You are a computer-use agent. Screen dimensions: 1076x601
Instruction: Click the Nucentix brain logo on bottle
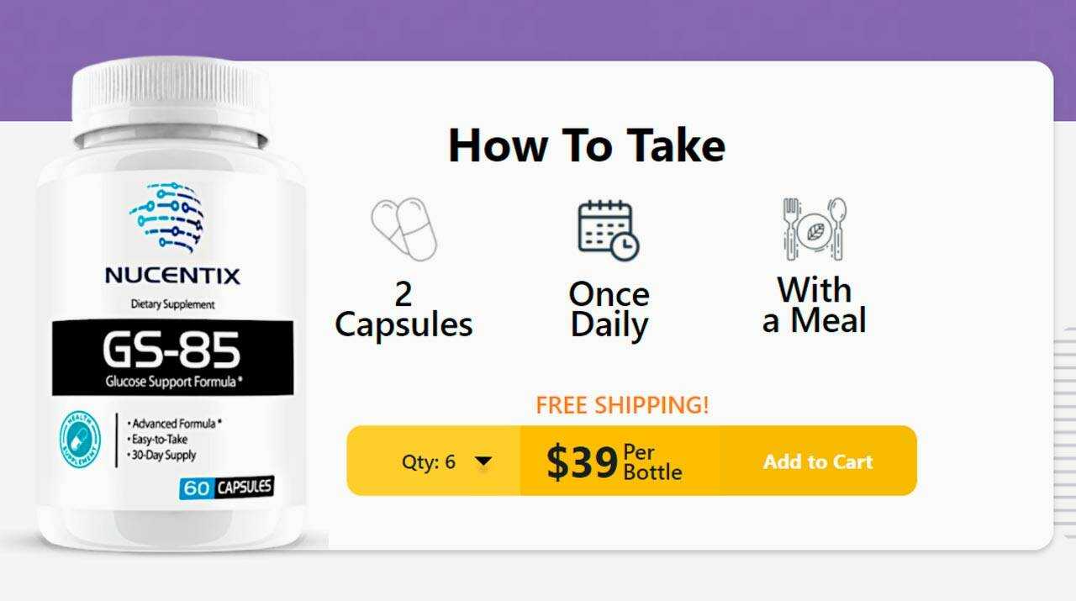click(x=167, y=218)
